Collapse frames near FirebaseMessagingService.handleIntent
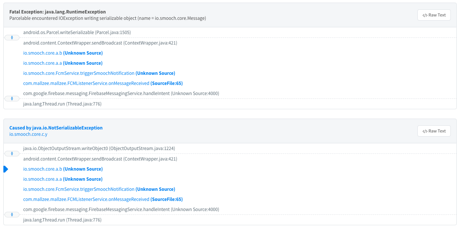 [12, 98]
